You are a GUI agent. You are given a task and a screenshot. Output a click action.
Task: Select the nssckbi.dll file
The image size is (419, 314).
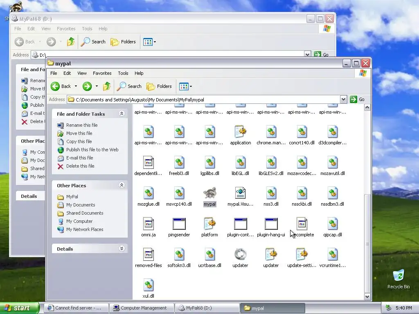302,193
